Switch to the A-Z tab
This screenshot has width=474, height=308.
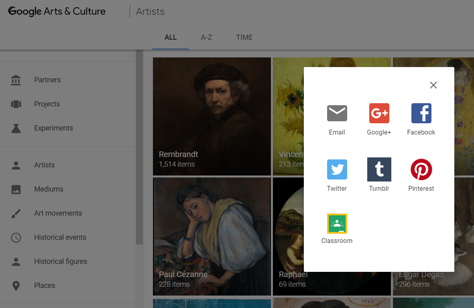[206, 37]
